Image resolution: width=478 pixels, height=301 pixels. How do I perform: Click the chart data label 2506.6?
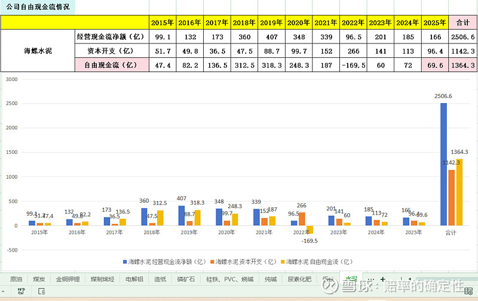(443, 96)
